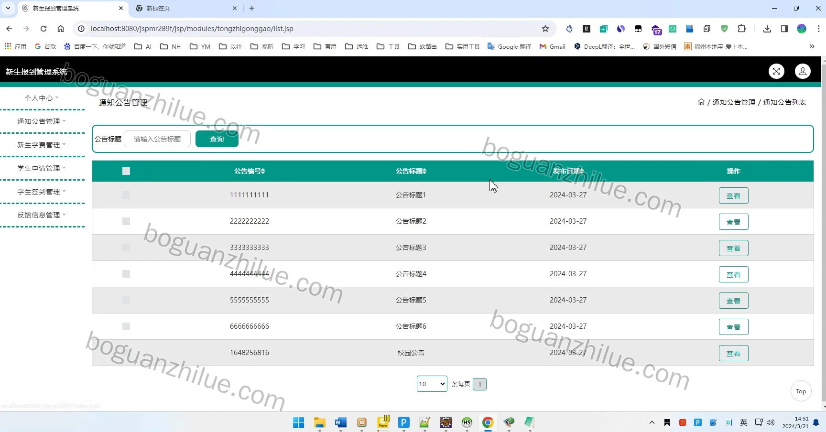Screen dimensions: 826x432
Task: Show more bookmarks with chevron
Action: (812, 46)
